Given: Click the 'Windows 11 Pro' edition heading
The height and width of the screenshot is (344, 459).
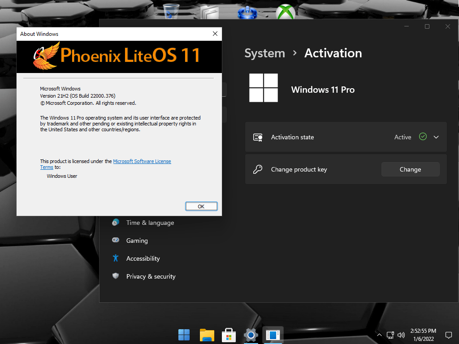Looking at the screenshot, I should coord(323,90).
